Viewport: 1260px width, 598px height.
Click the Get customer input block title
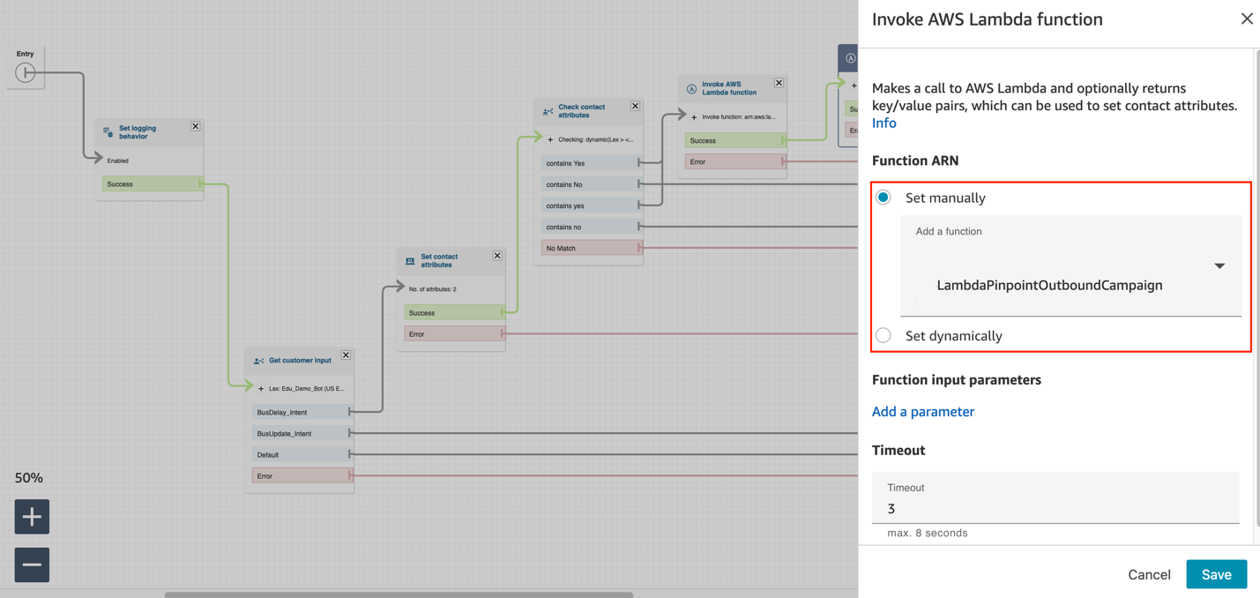point(300,361)
